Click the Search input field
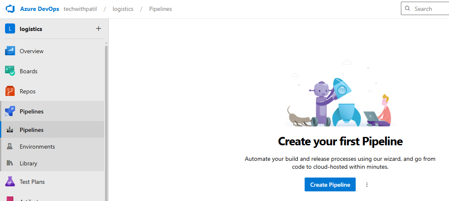The height and width of the screenshot is (201, 449). click(429, 9)
